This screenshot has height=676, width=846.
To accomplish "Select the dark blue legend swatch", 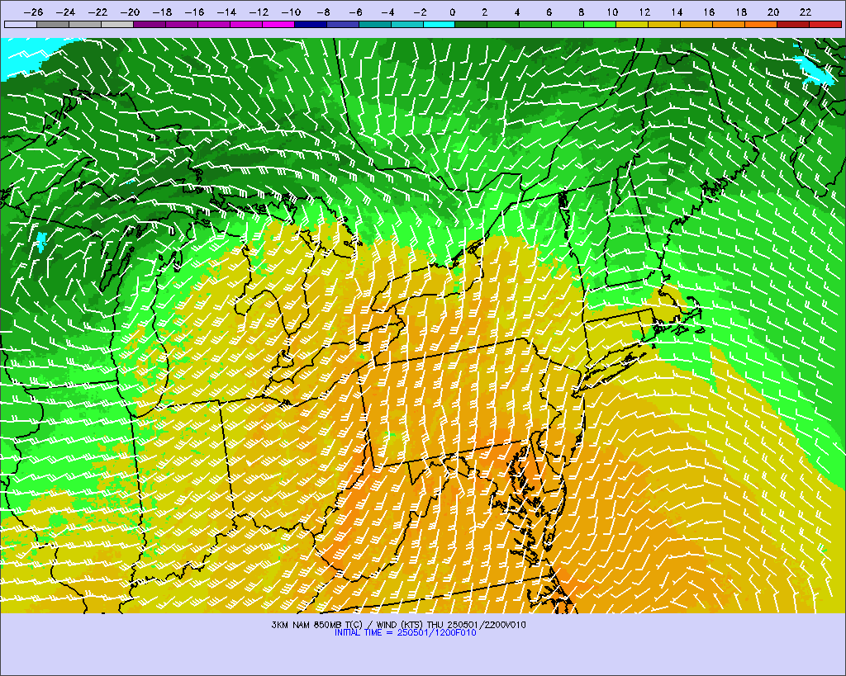I will coord(311,24).
